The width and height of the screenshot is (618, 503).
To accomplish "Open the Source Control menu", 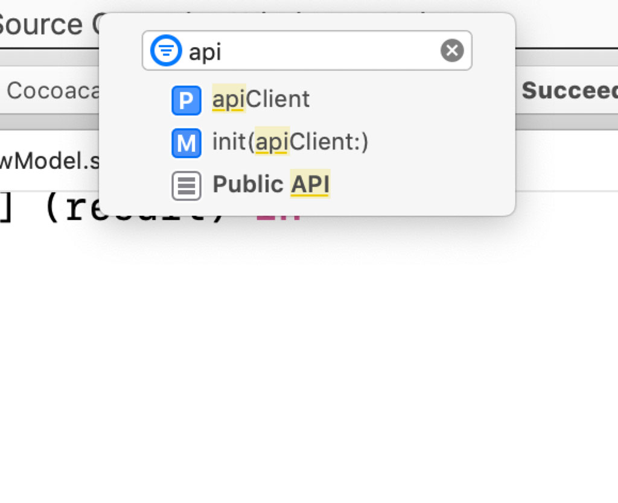I will tap(49, 24).
